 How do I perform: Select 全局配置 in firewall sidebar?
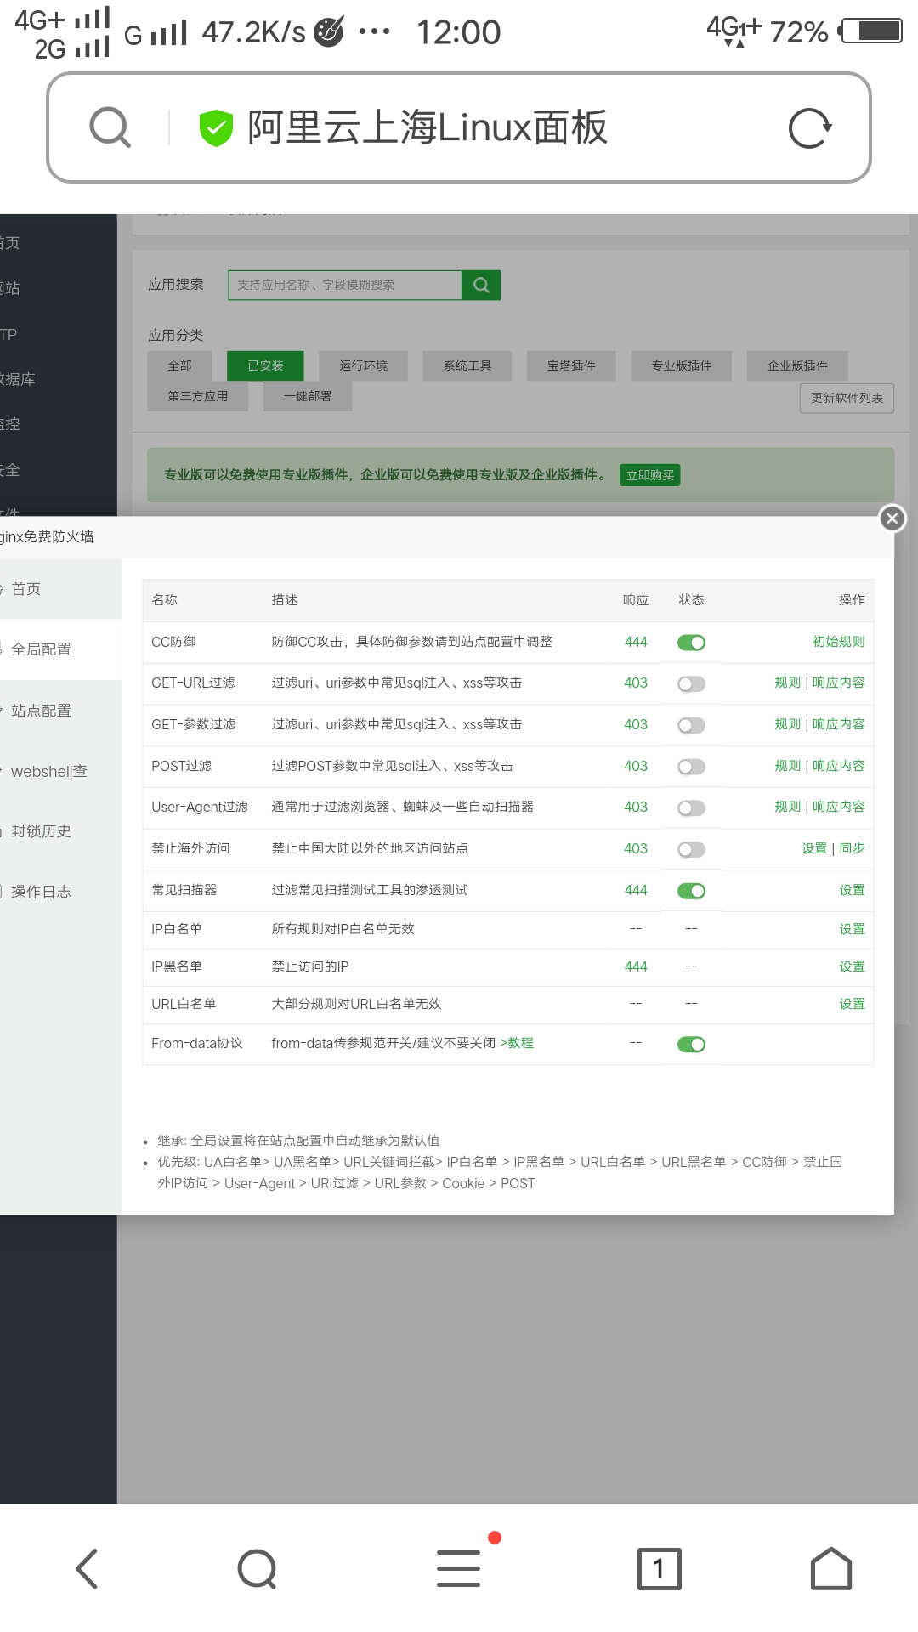(x=61, y=649)
